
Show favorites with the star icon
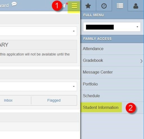(x=88, y=6)
